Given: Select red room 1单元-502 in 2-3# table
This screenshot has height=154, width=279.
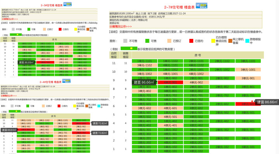Looking at the screenshot, I should coord(45,62).
